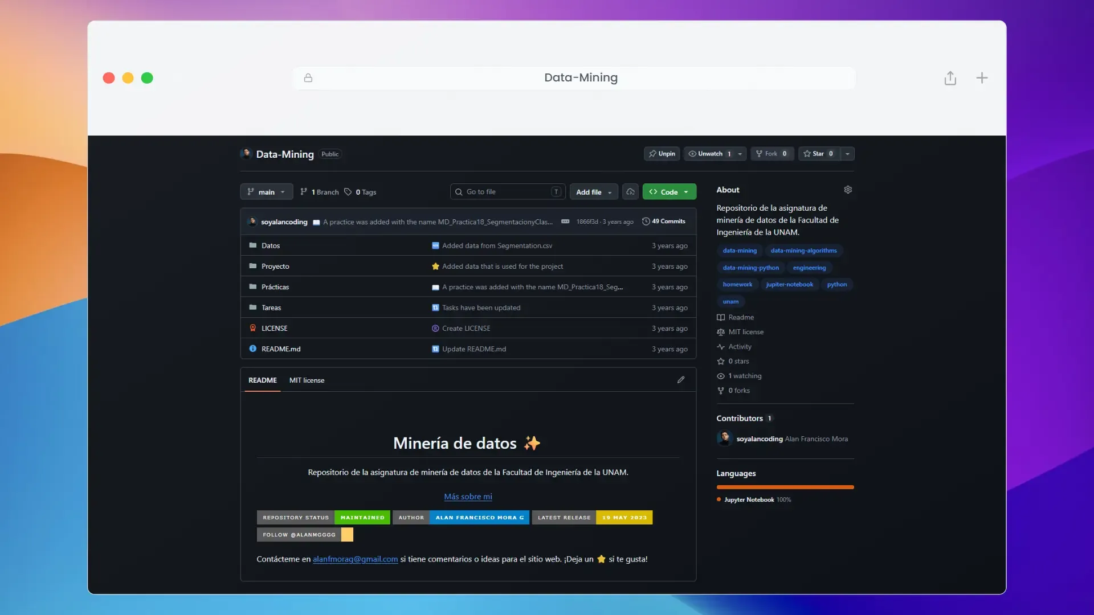
Task: Open the Prácticas folder
Action: point(275,287)
